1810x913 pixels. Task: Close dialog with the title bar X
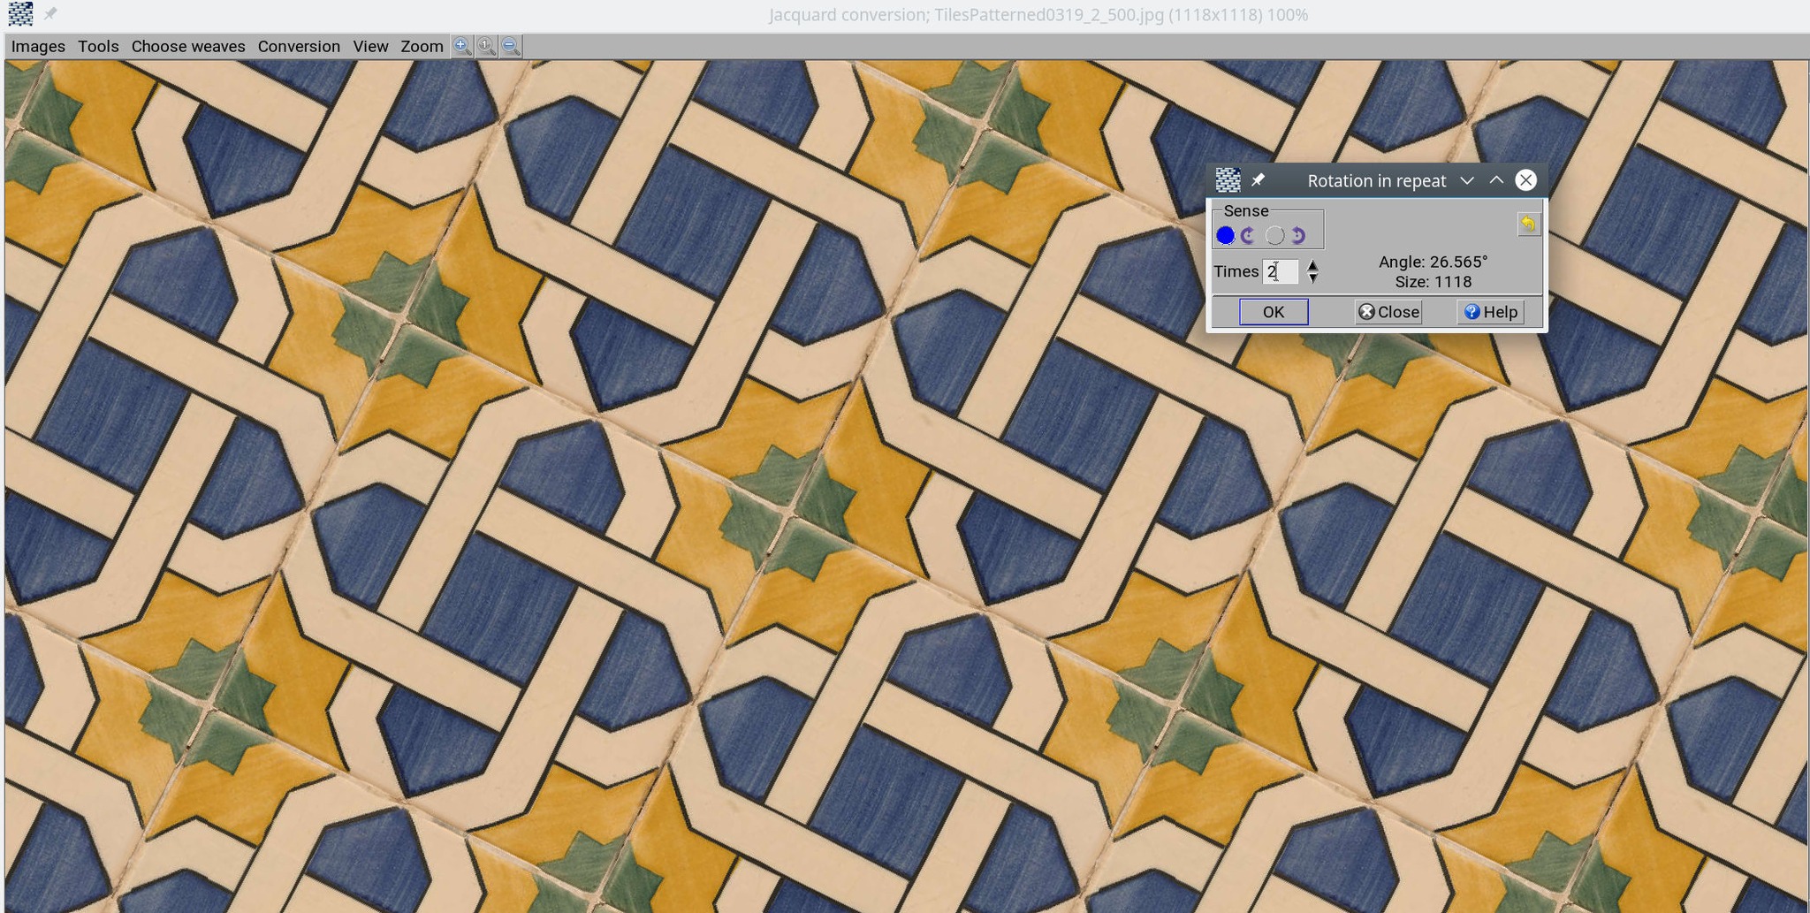pos(1526,180)
